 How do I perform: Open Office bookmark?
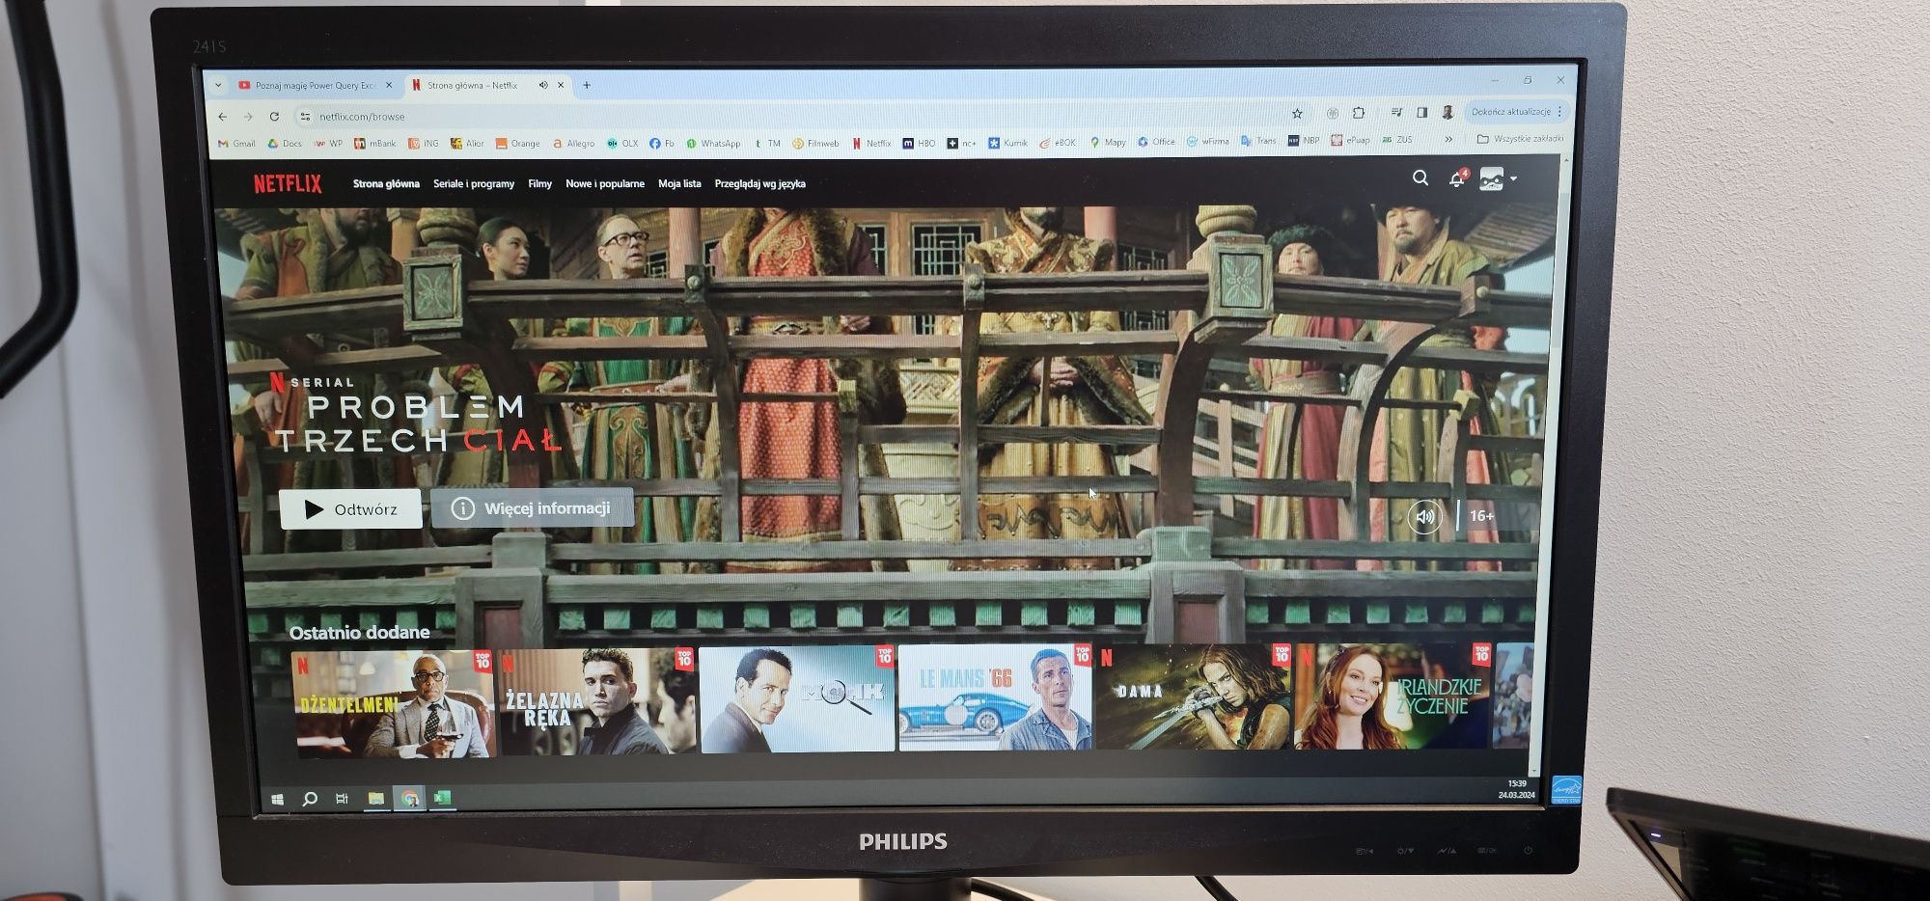click(x=1156, y=142)
